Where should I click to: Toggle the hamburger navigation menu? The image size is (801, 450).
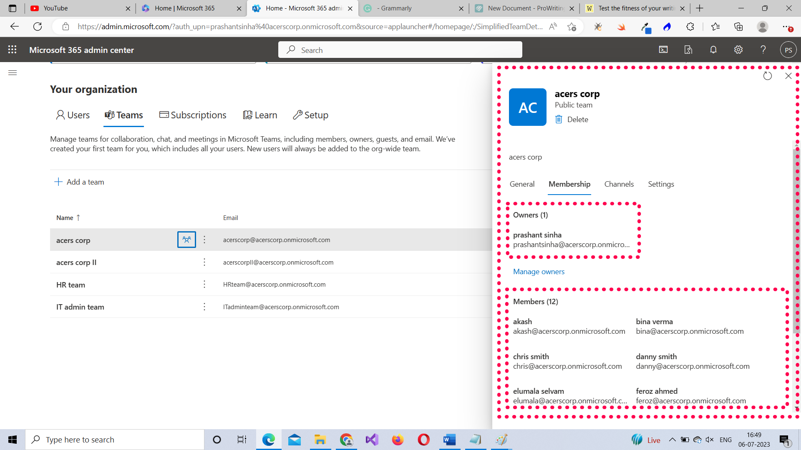click(13, 73)
